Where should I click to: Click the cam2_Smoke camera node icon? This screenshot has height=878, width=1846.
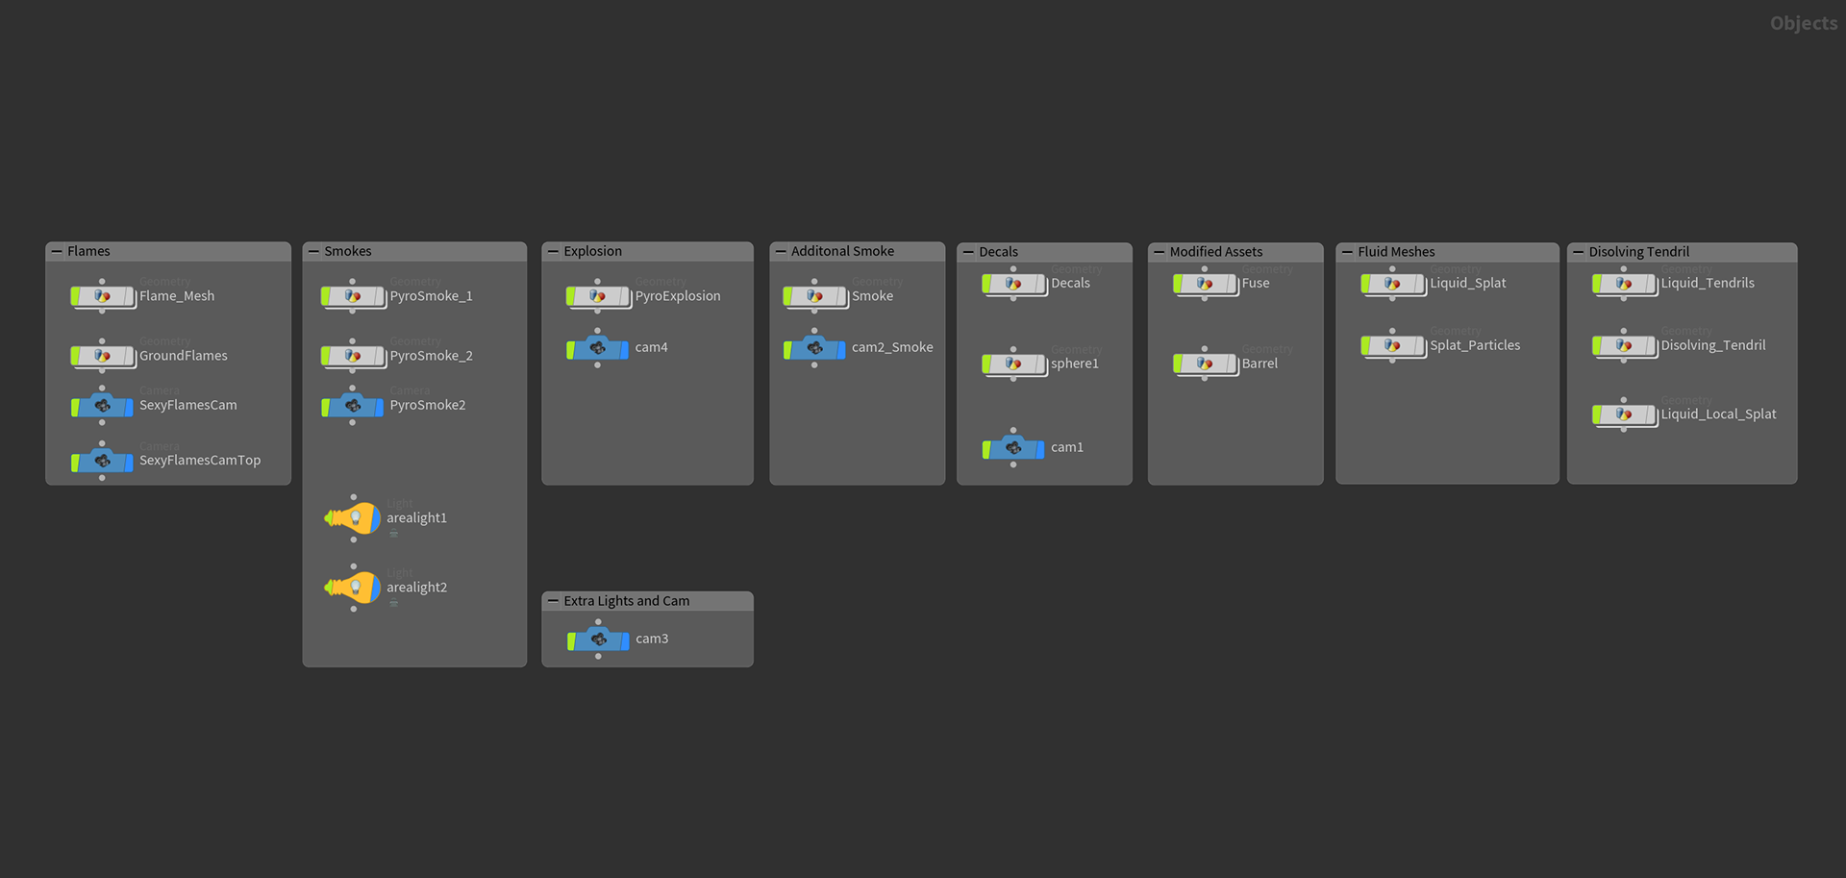tap(815, 348)
